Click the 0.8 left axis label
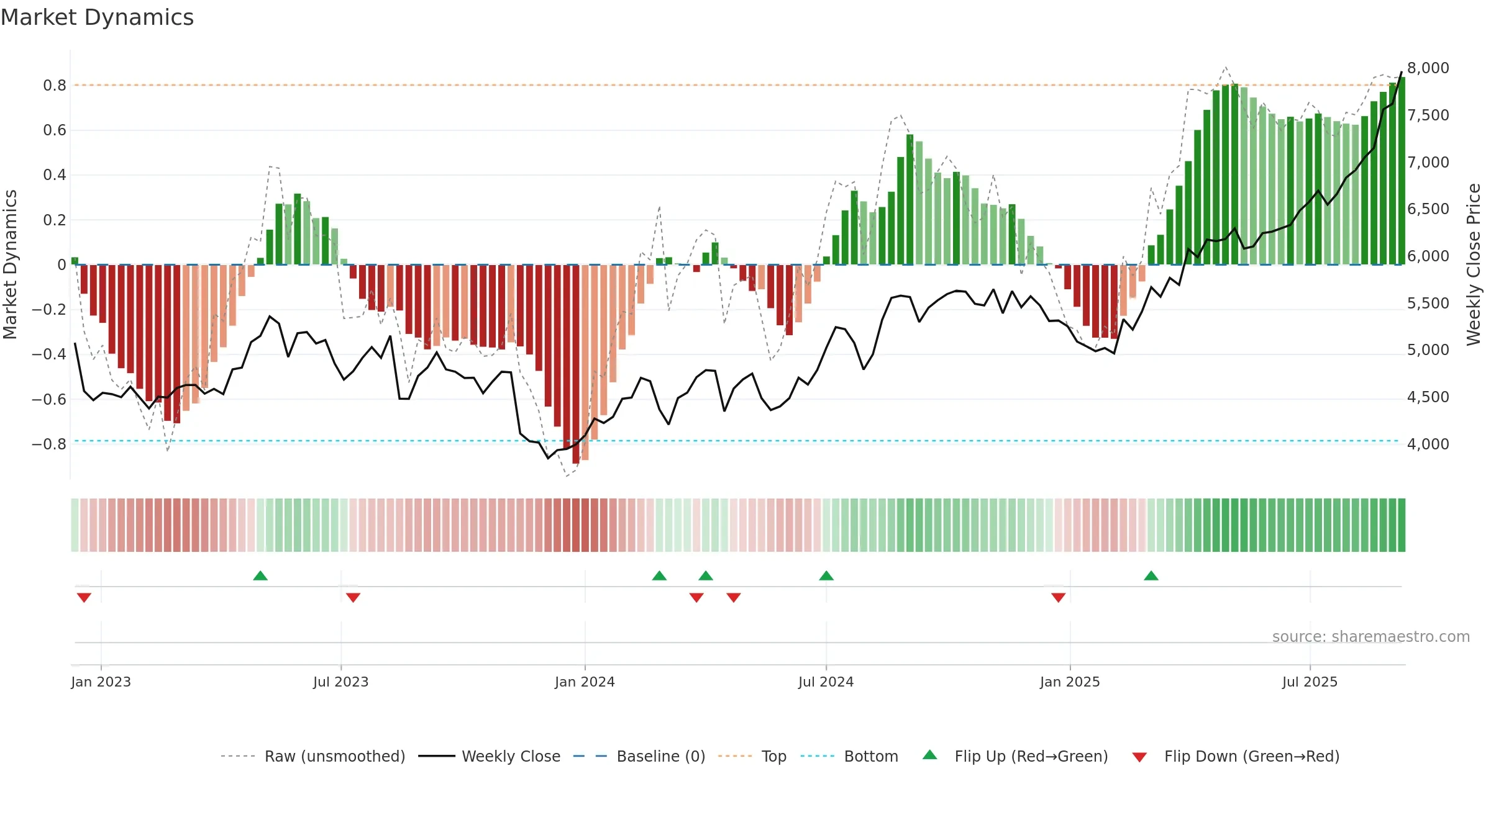Screen dimensions: 1491x838 point(55,85)
